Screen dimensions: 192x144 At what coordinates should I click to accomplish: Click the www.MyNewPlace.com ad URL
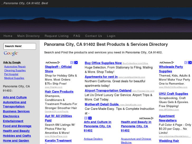[56, 136]
